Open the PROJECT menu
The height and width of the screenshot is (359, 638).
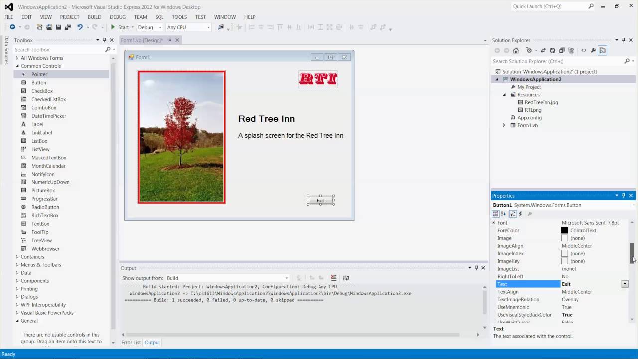[x=70, y=17]
